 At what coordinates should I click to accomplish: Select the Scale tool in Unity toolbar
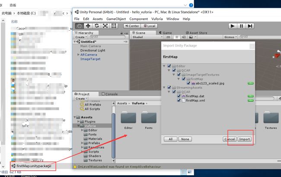(x=105, y=26)
